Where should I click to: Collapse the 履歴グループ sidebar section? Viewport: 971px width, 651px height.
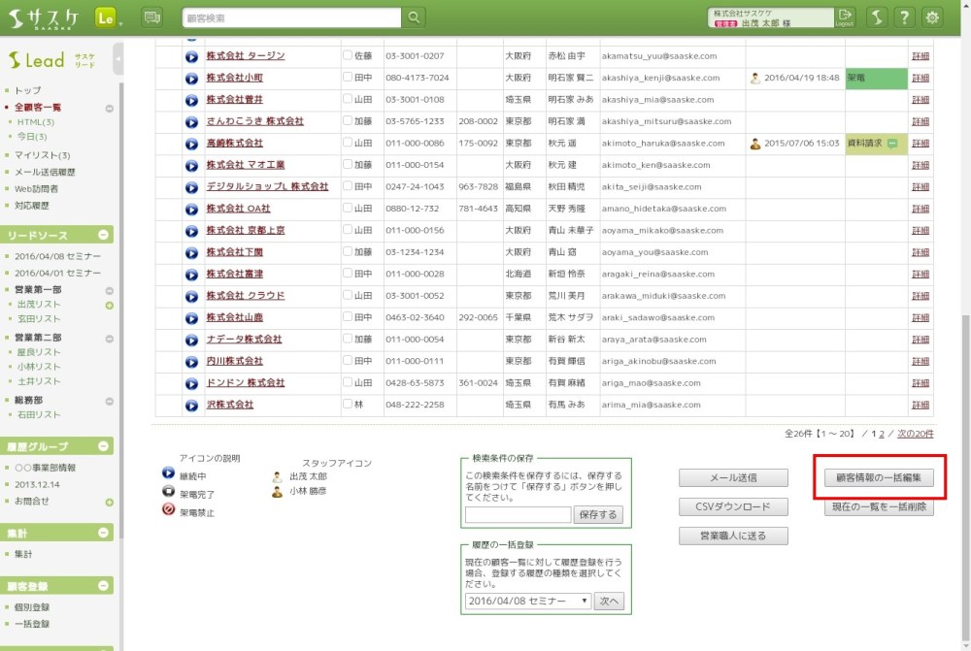[103, 446]
